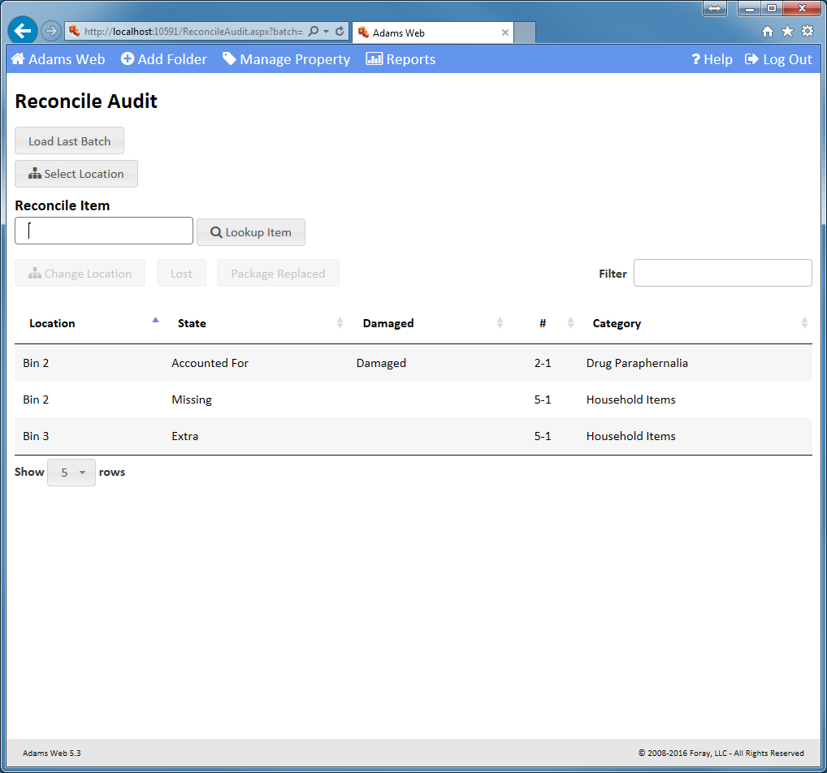
Task: Sort the table by Category column
Action: 617,323
